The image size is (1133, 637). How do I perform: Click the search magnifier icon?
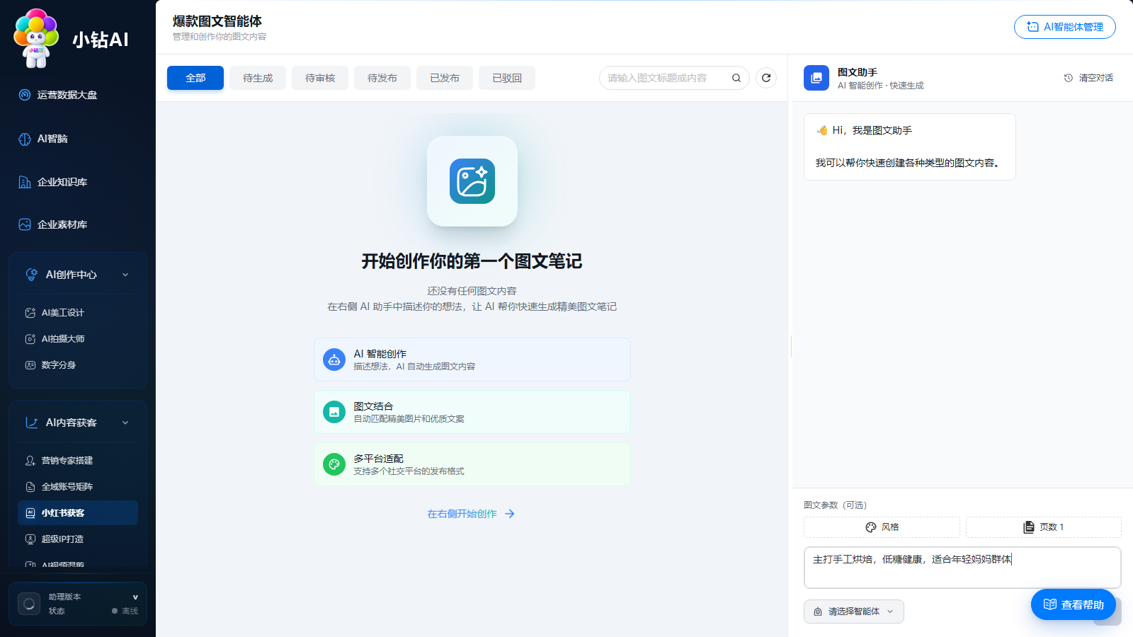736,78
